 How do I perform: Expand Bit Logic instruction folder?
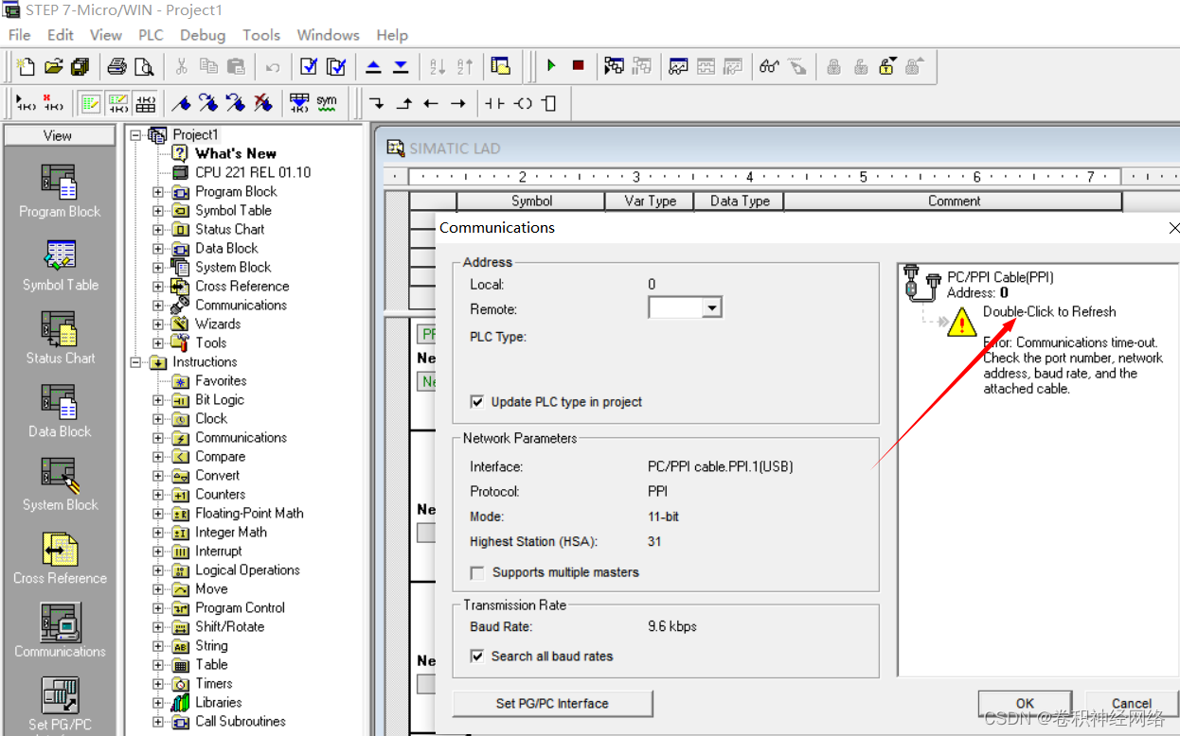(158, 400)
